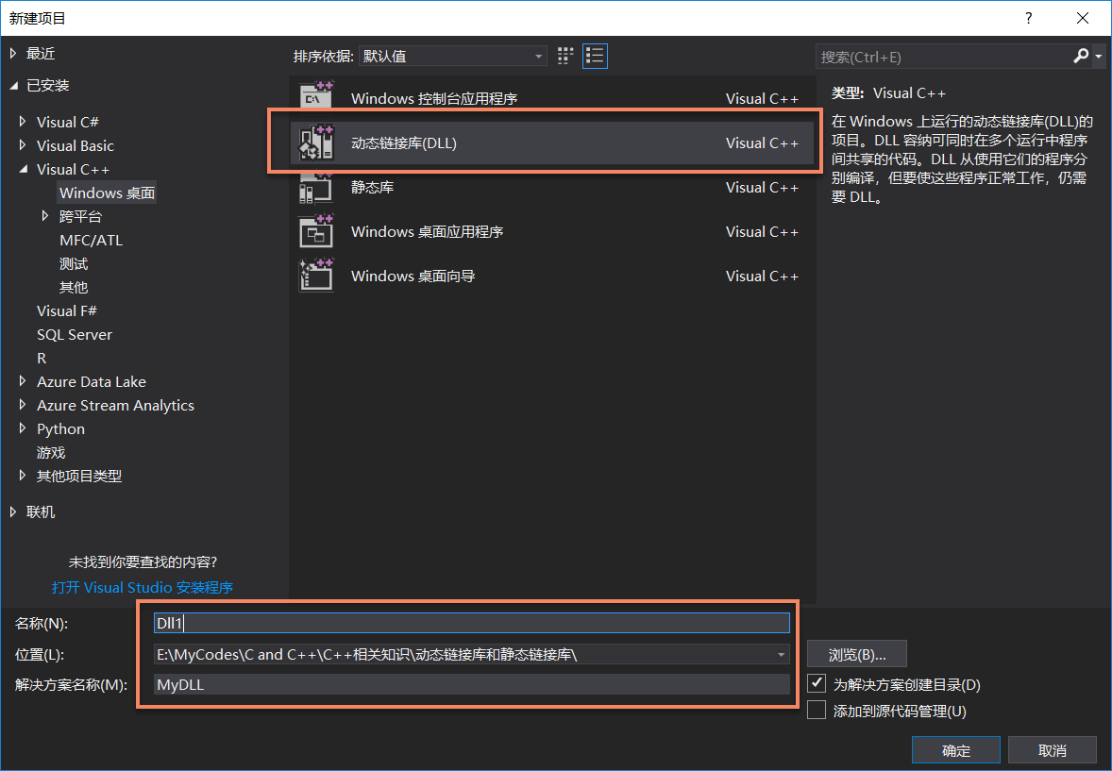The image size is (1112, 771).
Task: Click the Windows console application template icon
Action: pyautogui.click(x=316, y=97)
